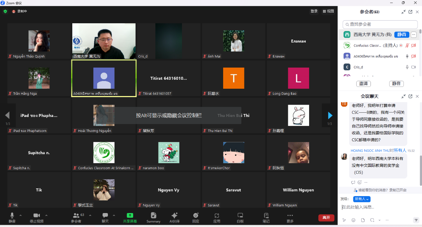The height and width of the screenshot is (227, 422).
Task: Expand the arrow beside the Chat (聊天) button
Action: click(x=114, y=215)
